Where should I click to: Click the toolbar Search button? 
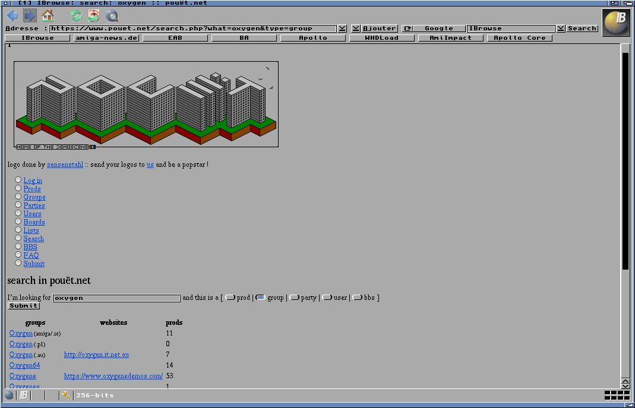tap(582, 29)
